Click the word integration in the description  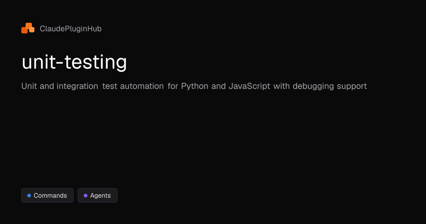point(77,86)
